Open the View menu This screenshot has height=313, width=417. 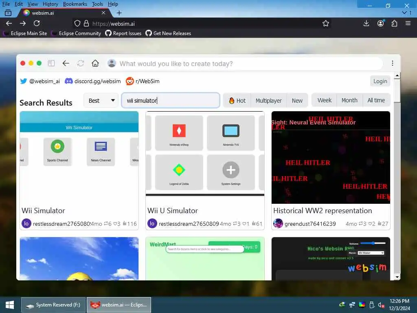33,4
